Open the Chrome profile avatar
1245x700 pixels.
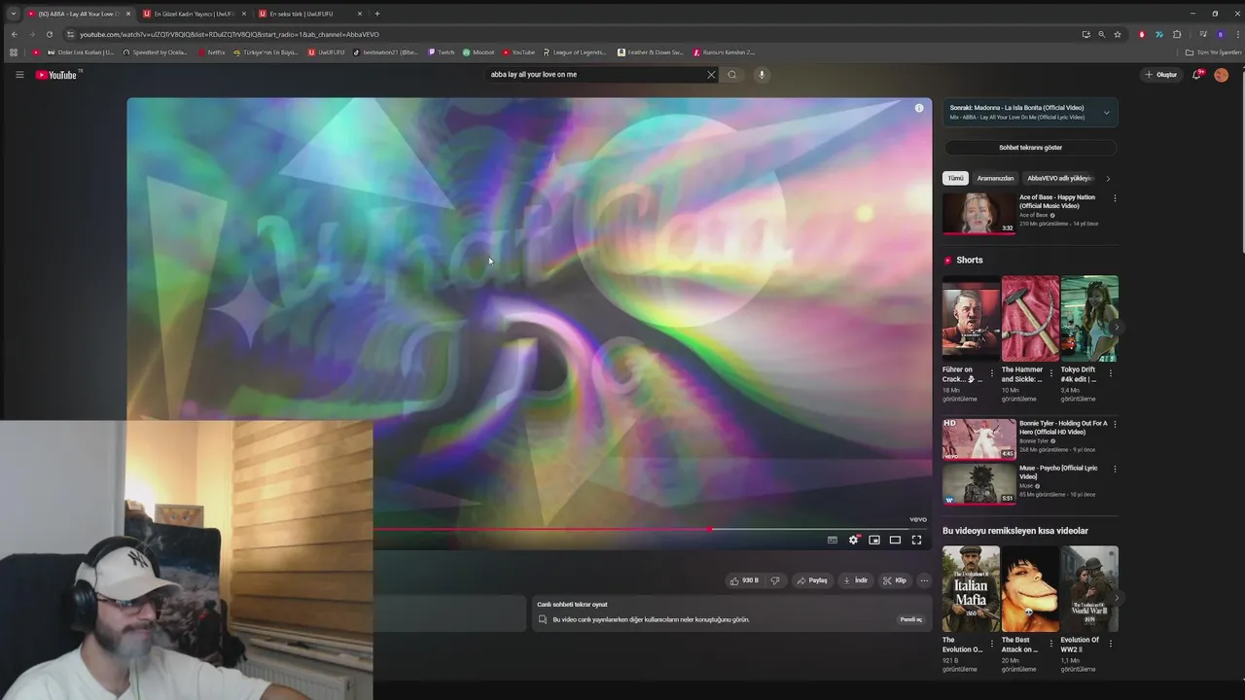[1220, 34]
